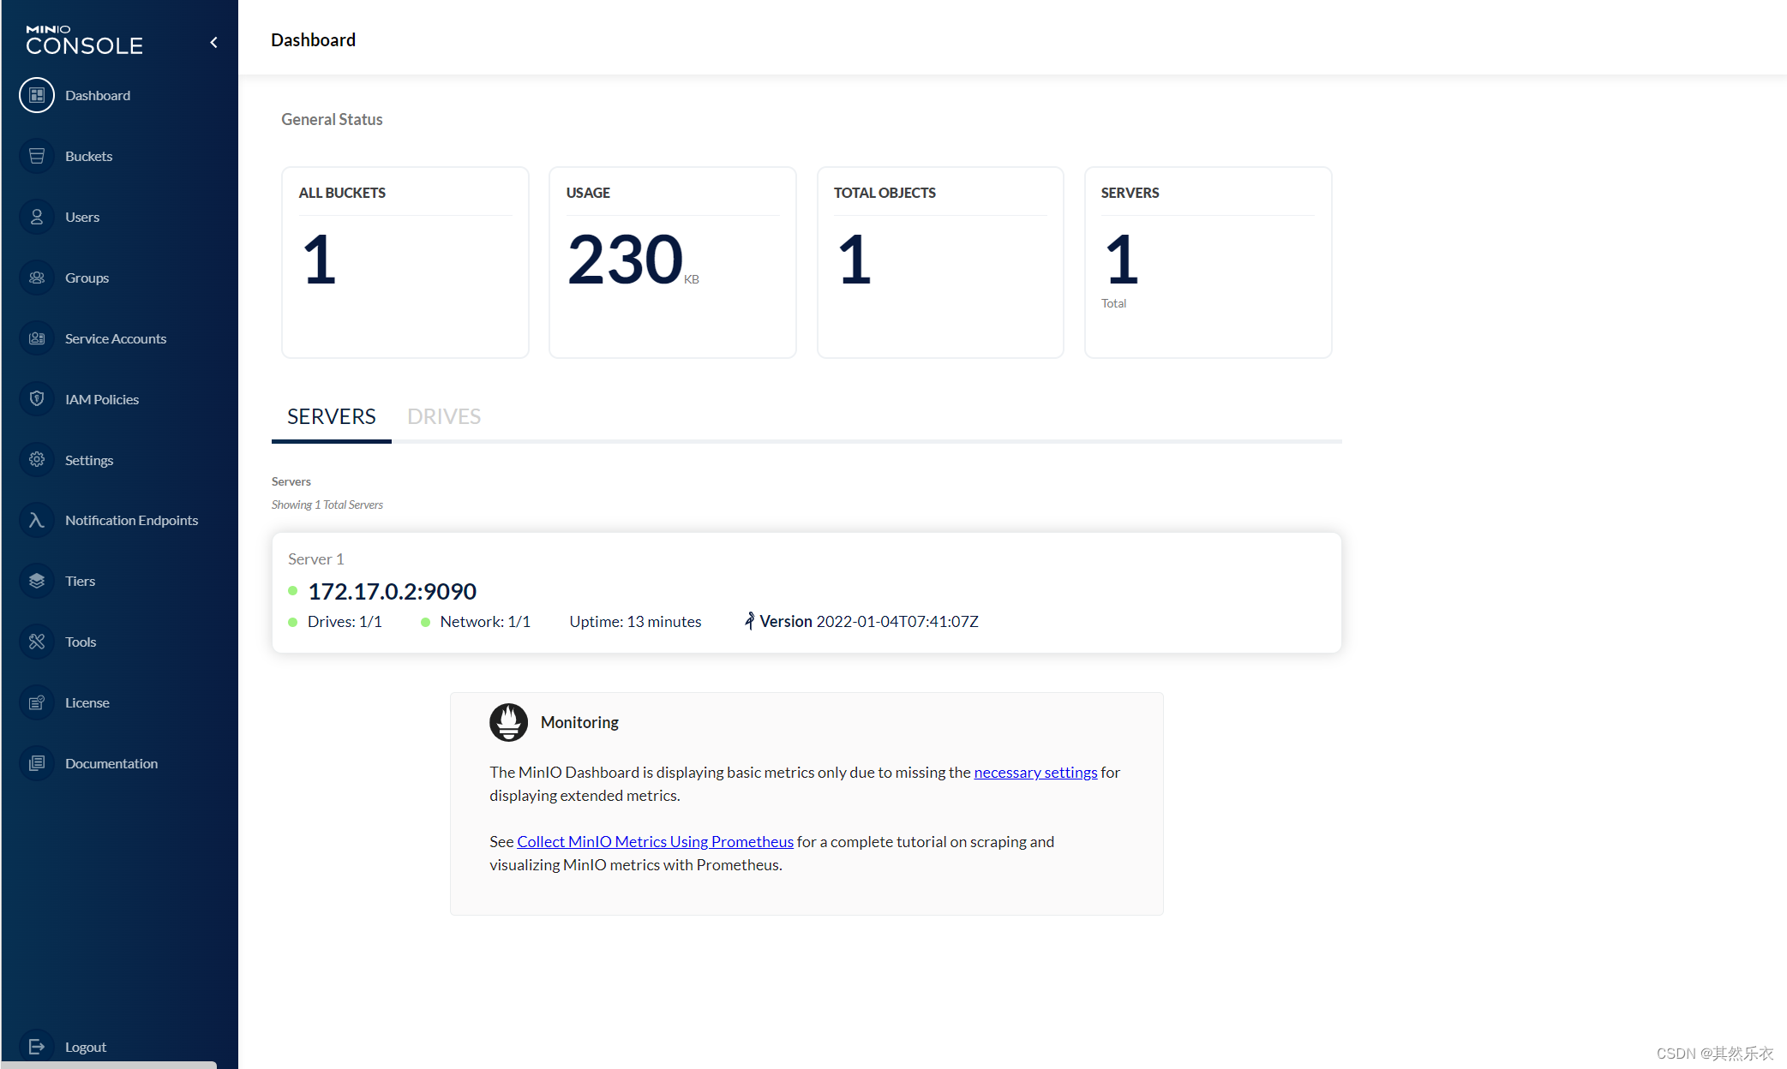
Task: Click the IAM Policies shield icon
Action: point(37,399)
